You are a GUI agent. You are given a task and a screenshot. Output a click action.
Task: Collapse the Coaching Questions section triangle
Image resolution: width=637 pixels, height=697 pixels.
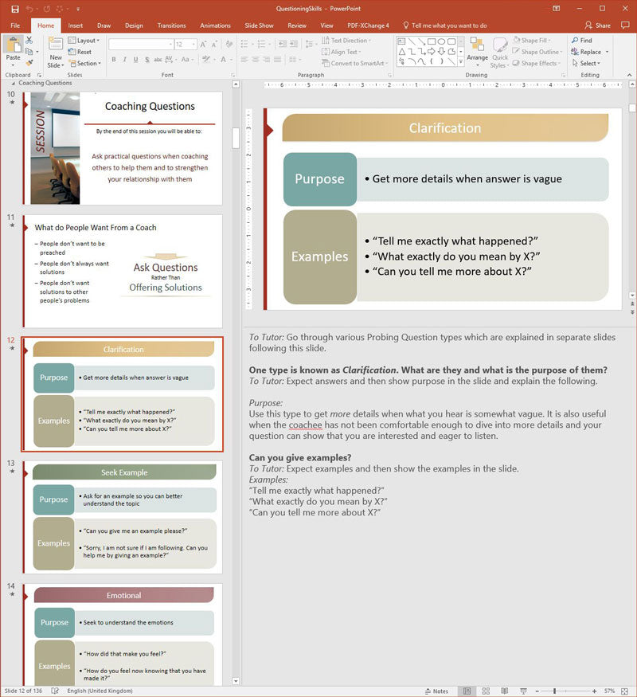[14, 83]
